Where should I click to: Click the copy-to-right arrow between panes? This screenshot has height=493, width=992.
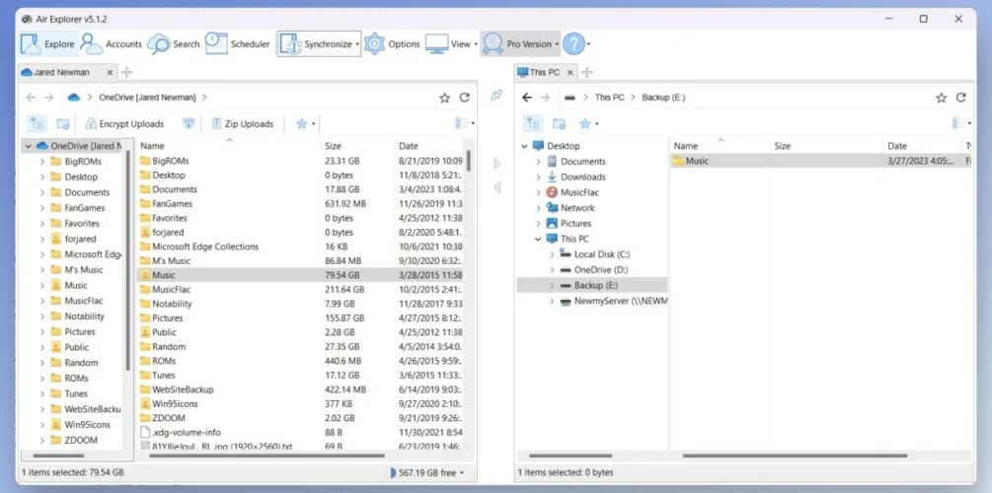point(496,164)
